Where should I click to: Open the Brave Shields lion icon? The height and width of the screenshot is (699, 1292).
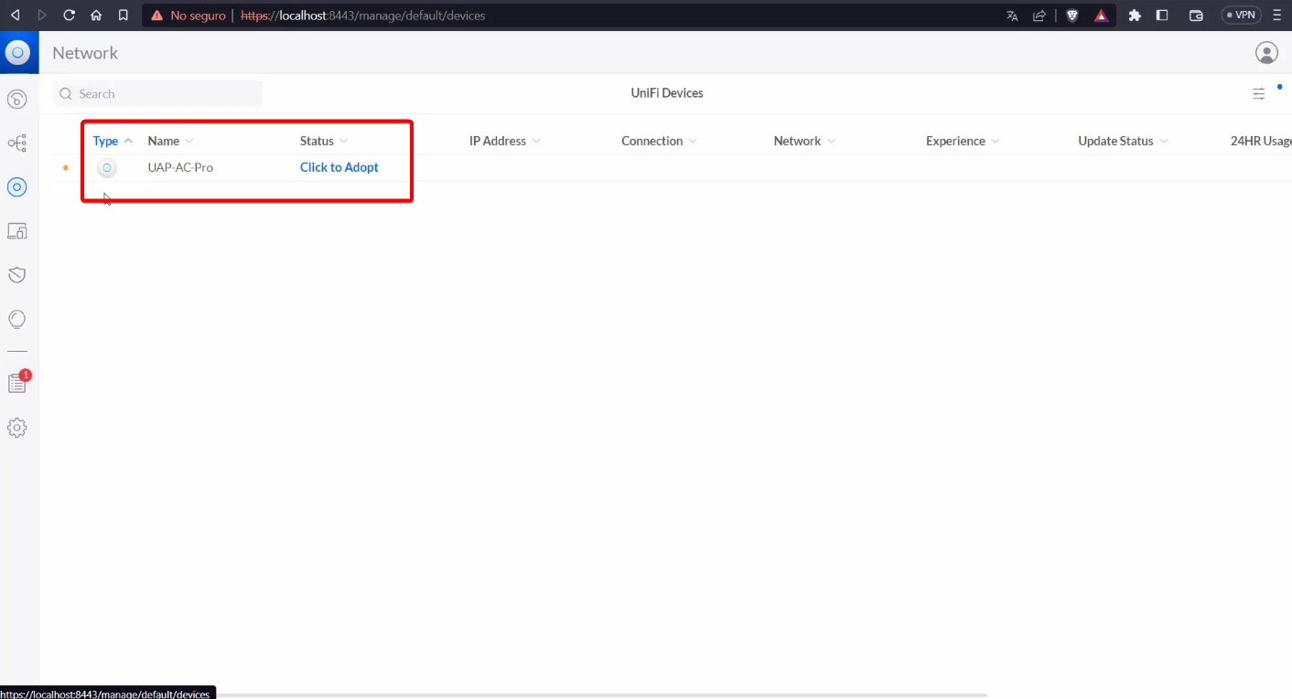tap(1072, 16)
